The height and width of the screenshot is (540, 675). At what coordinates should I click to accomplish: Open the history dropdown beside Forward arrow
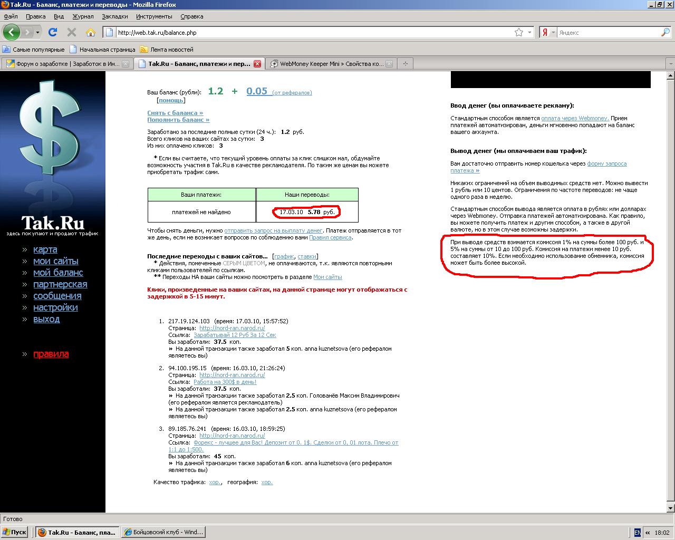click(37, 32)
